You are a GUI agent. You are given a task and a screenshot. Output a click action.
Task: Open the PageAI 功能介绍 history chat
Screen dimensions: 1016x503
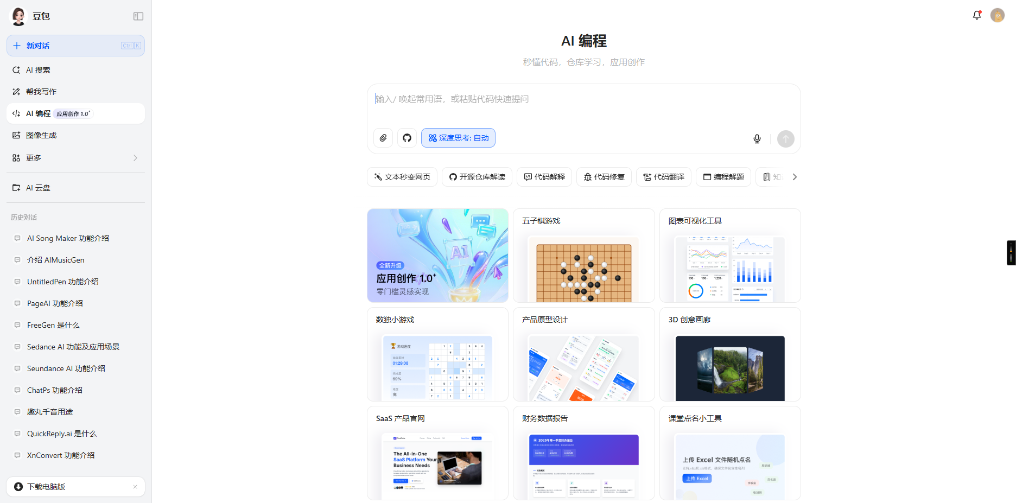point(55,303)
